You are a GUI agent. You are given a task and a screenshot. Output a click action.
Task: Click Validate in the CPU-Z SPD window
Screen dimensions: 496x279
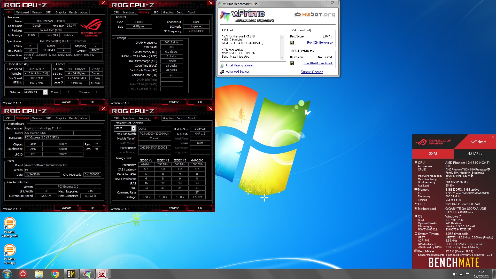(174, 208)
